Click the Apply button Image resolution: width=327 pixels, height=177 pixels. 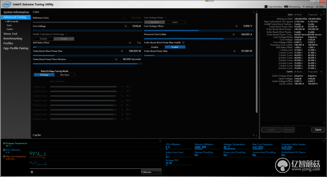pos(271,130)
